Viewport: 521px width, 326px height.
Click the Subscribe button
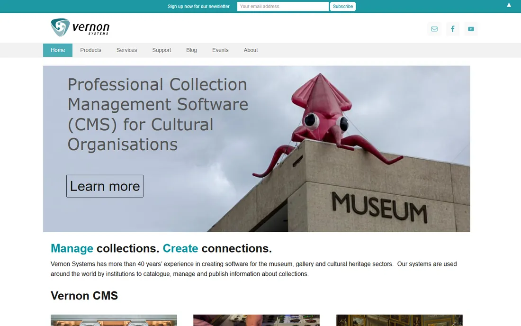tap(342, 6)
